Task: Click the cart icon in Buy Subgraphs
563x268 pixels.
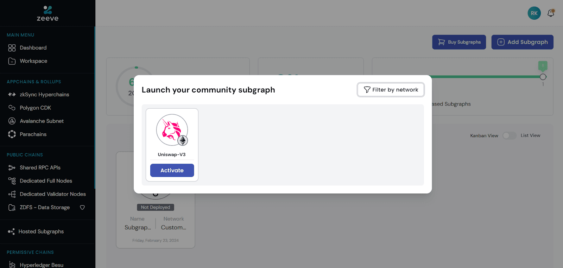Action: pos(441,42)
